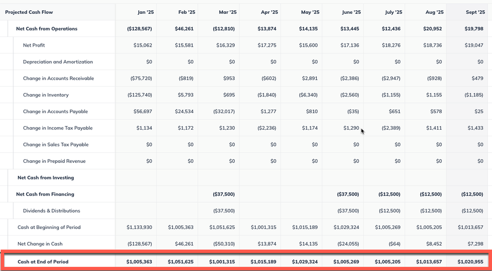The height and width of the screenshot is (271, 492).
Task: Select the Change in Accounts Payable label
Action: [55, 112]
